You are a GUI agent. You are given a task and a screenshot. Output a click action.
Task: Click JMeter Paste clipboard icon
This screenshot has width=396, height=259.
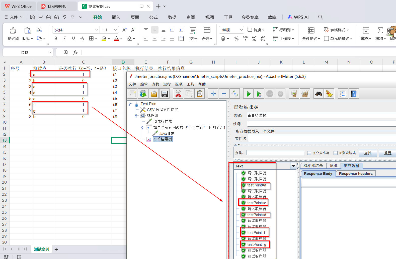[x=200, y=94]
